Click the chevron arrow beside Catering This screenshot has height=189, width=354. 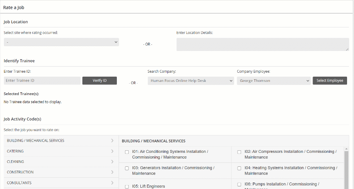112,151
